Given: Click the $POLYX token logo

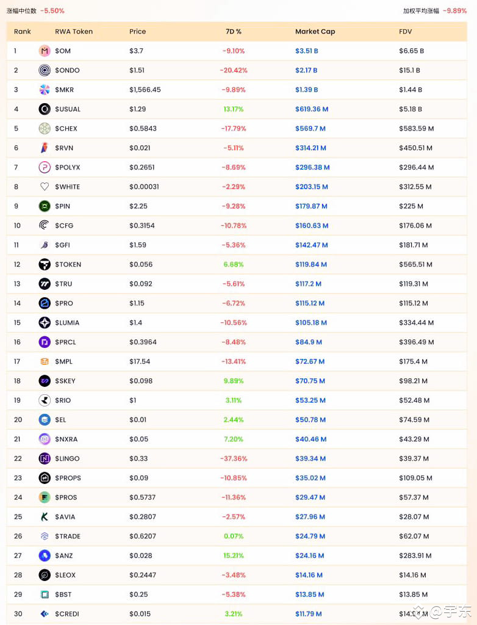Looking at the screenshot, I should pyautogui.click(x=43, y=167).
